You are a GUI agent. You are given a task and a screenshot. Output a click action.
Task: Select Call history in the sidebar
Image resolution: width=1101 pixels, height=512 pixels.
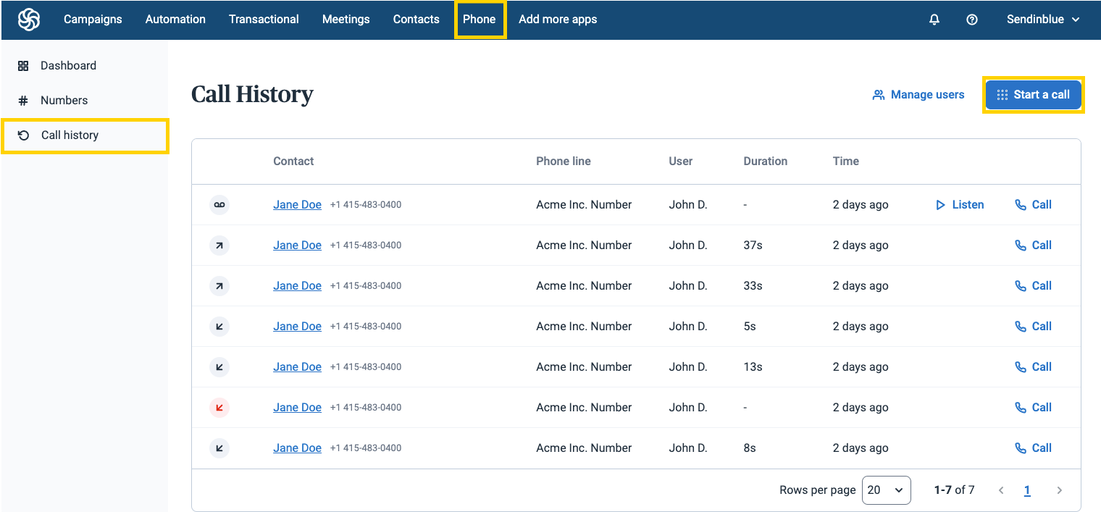[x=85, y=135]
